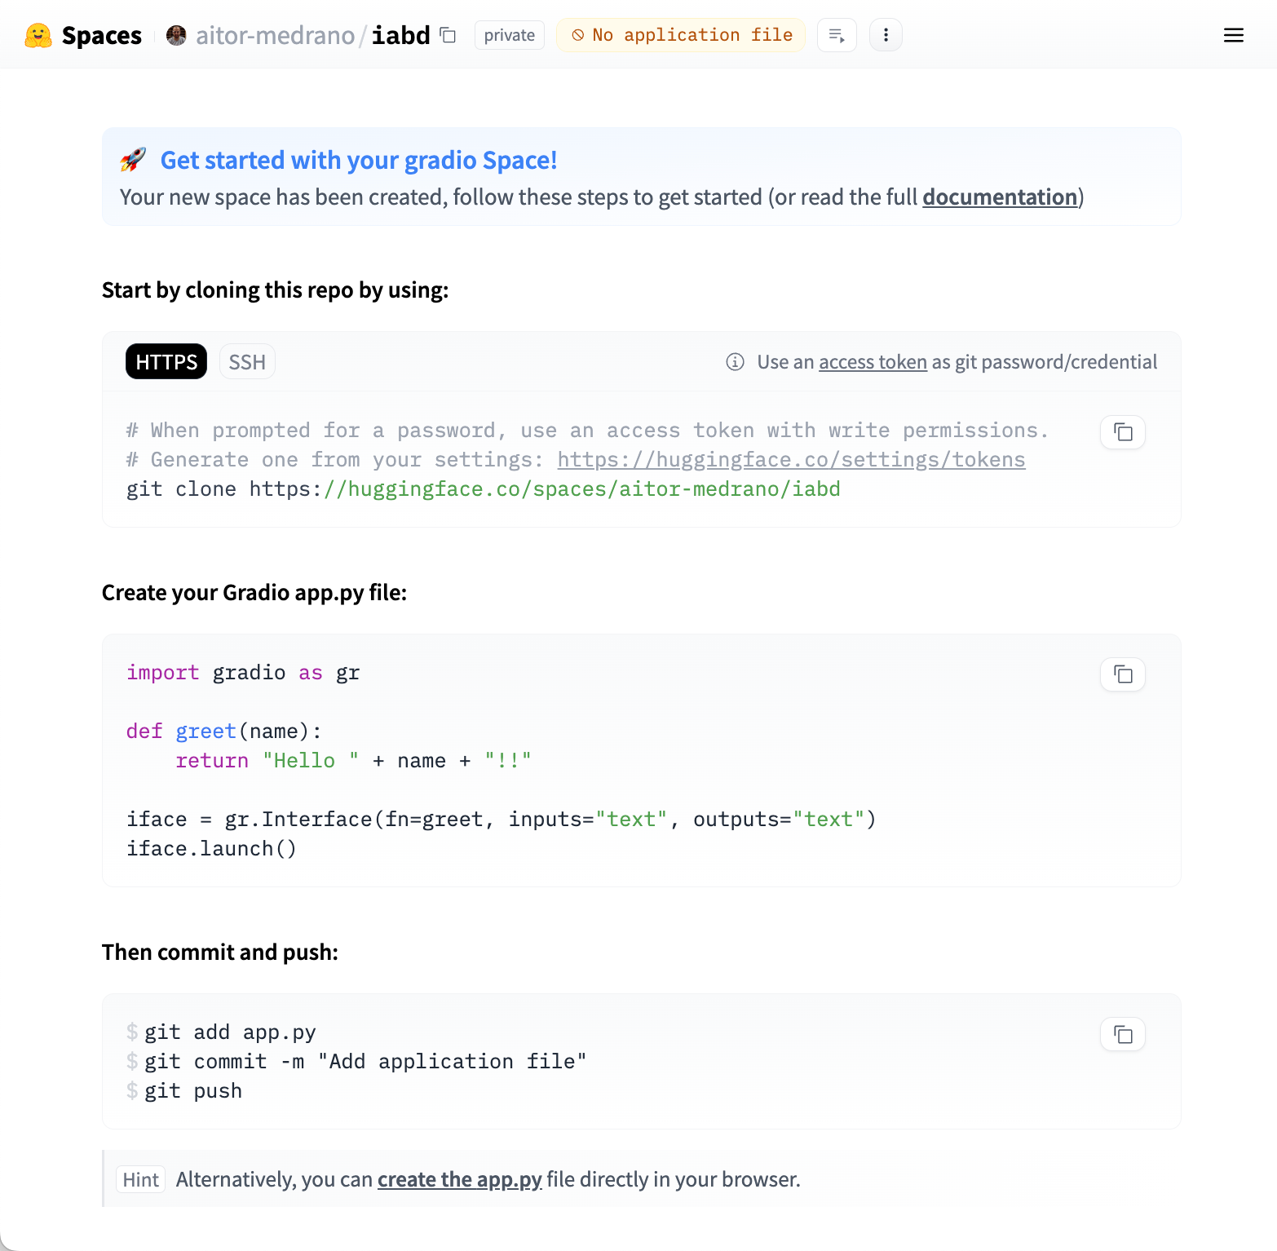Open the three-dot more options menu
The height and width of the screenshot is (1251, 1277).
click(x=886, y=35)
